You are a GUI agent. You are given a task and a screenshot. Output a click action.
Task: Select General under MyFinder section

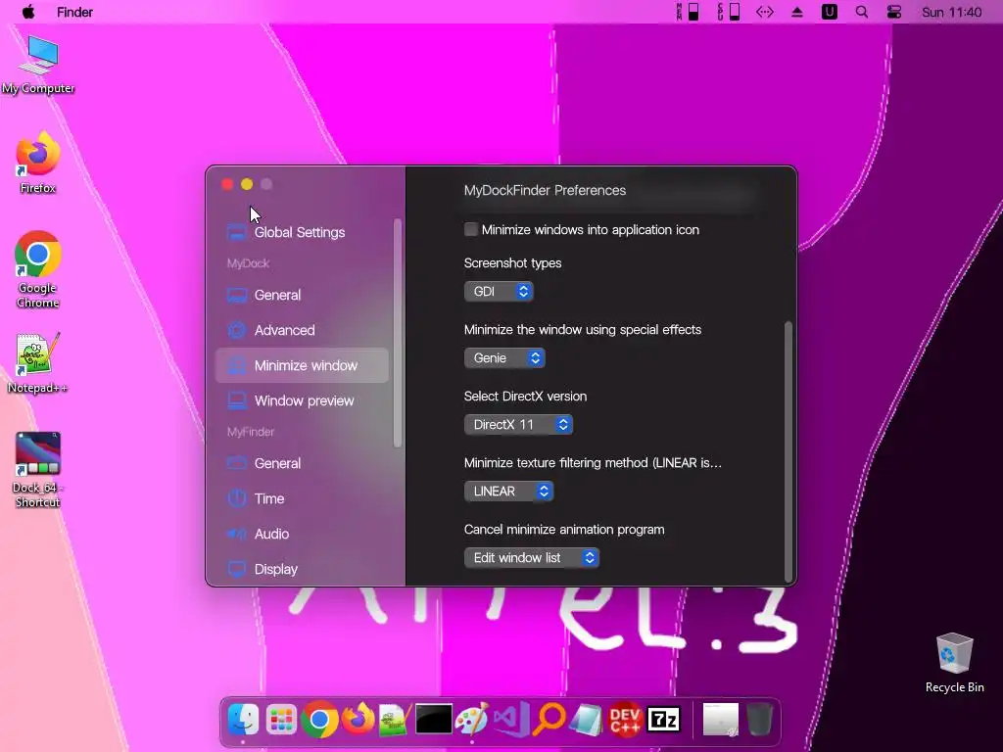[x=302, y=463]
